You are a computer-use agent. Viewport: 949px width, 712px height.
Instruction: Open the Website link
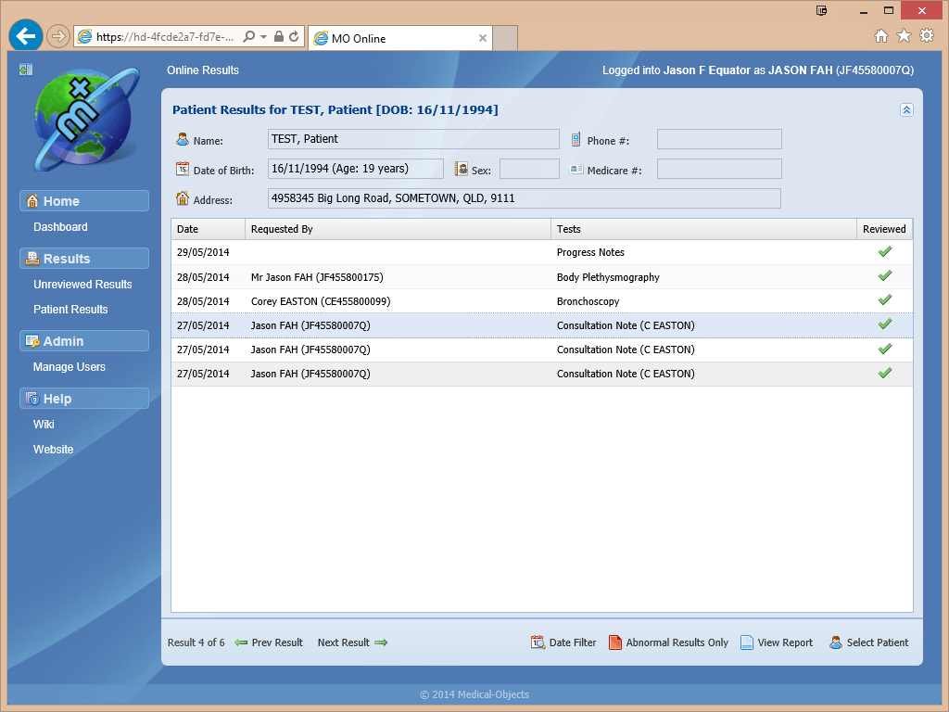click(x=53, y=450)
